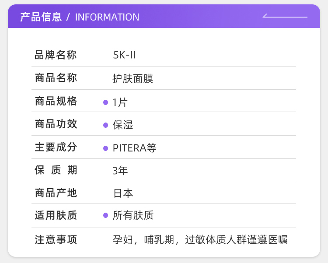
Task: Click the 日本 origin value
Action: [x=123, y=193]
